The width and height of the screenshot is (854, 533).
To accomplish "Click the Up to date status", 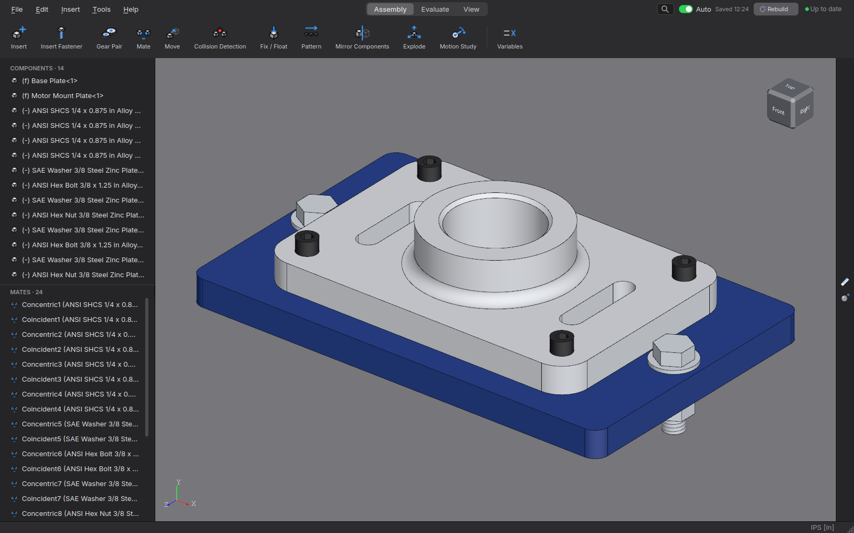I will 823,9.
